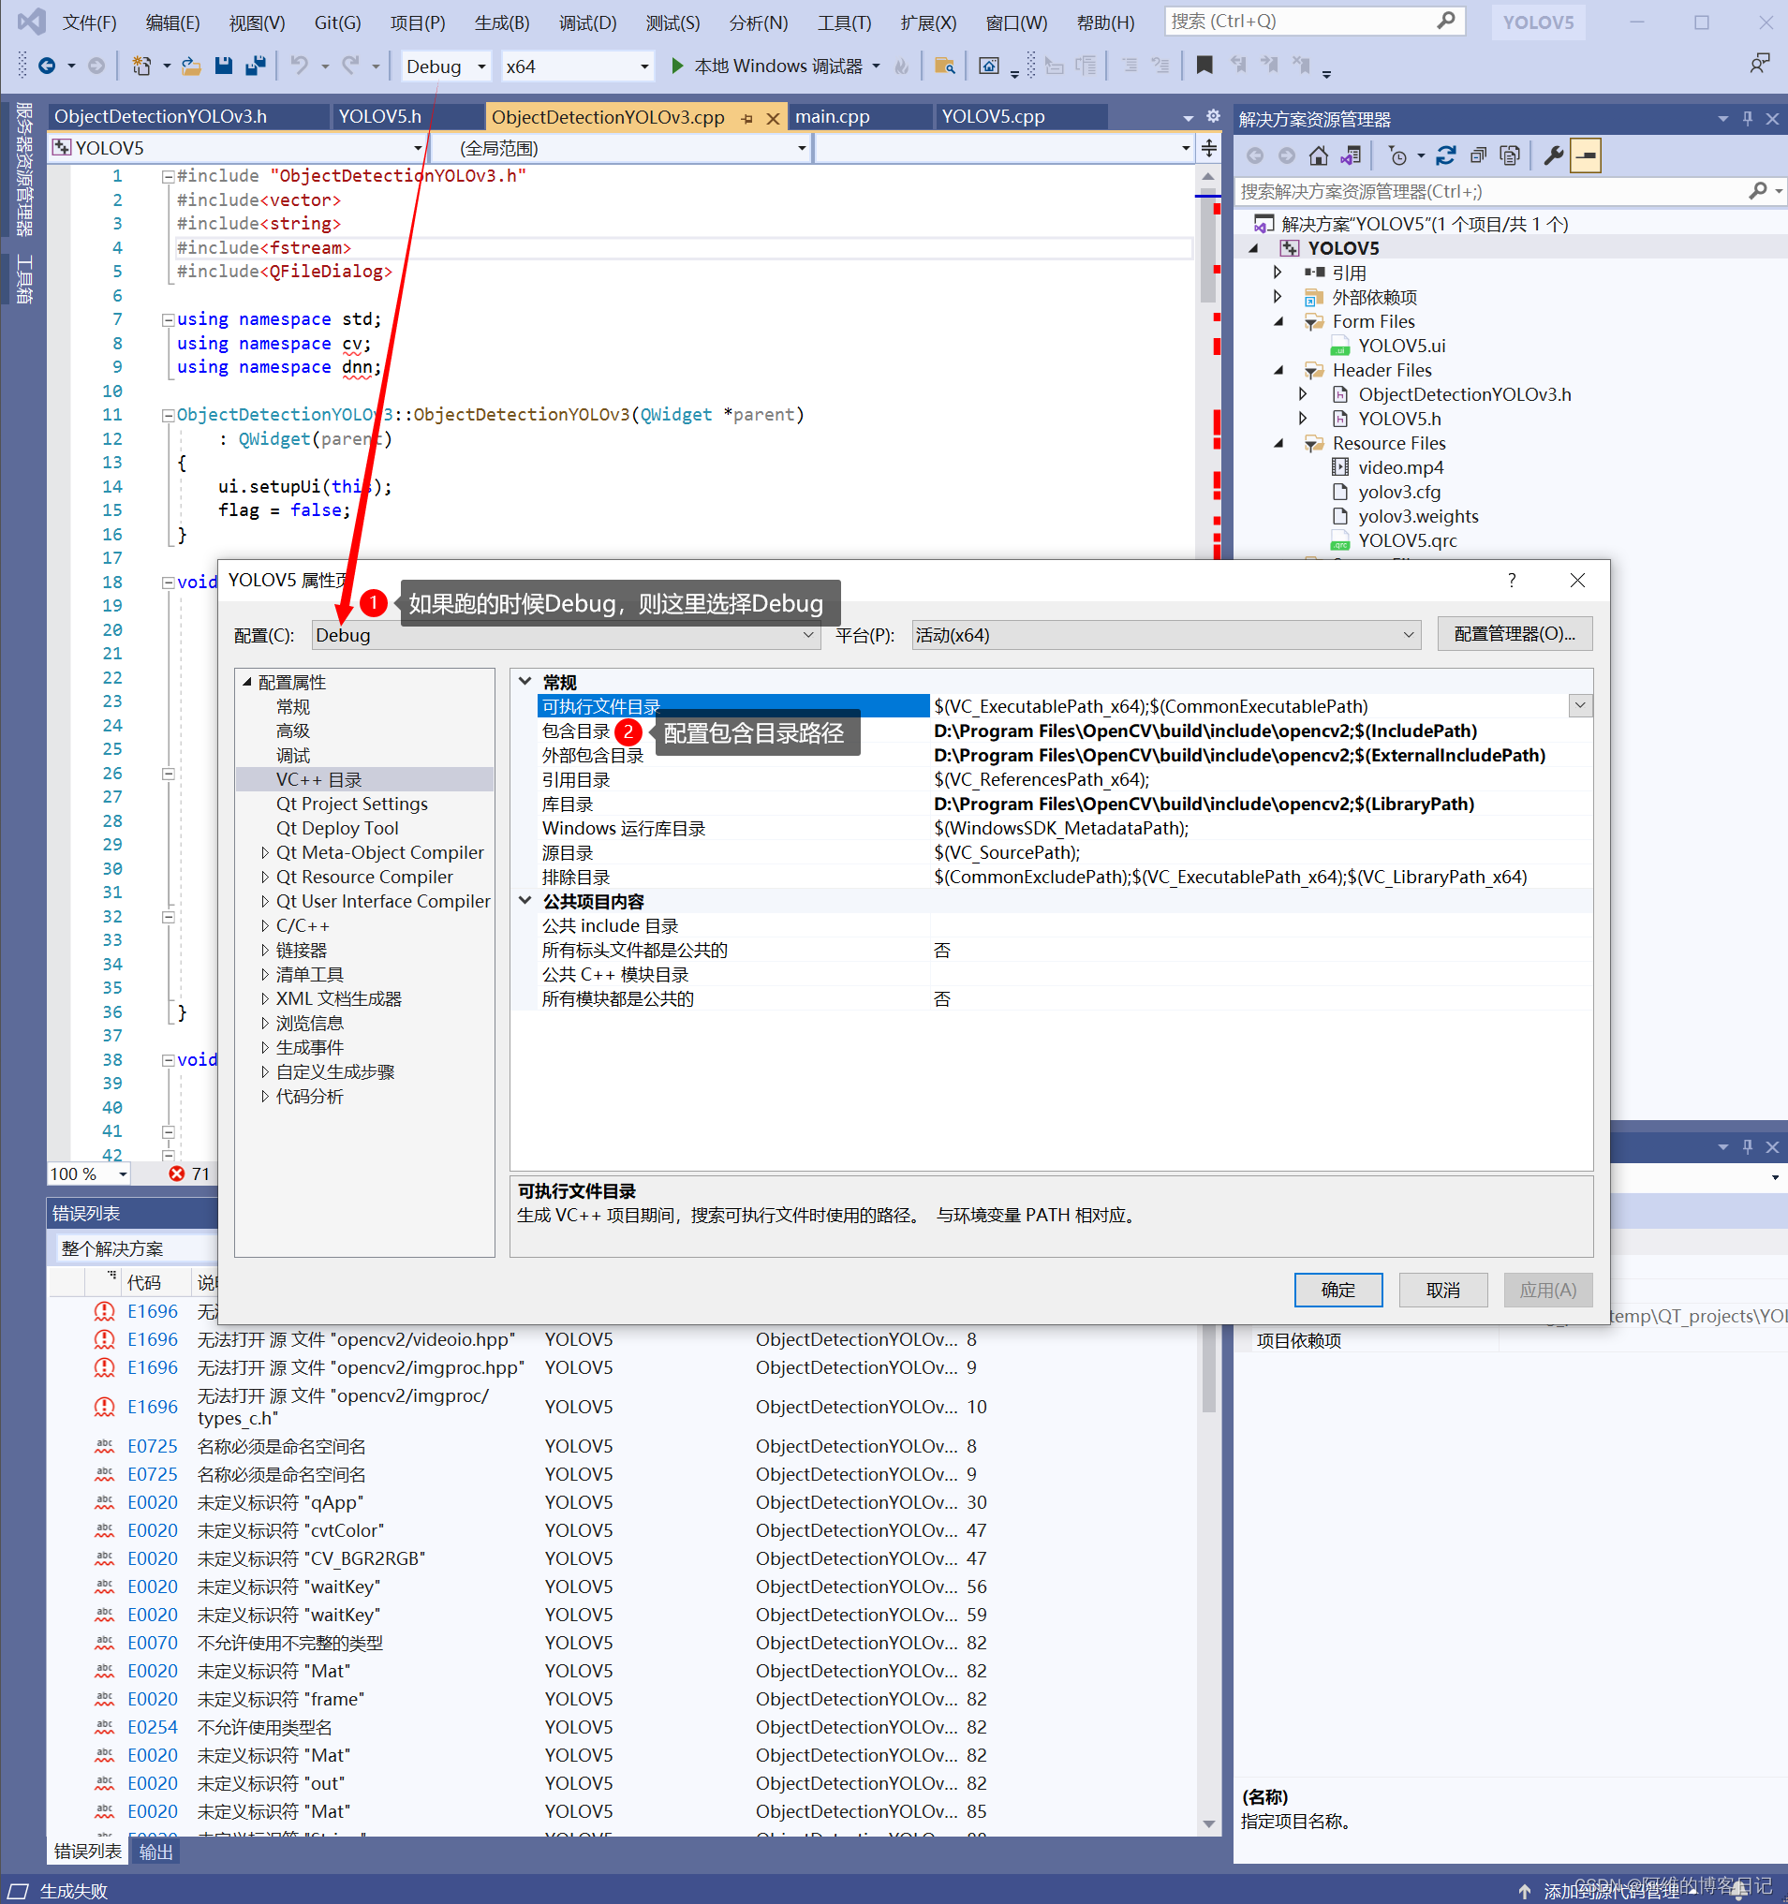
Task: Open the 调试(D) menu
Action: 586,22
